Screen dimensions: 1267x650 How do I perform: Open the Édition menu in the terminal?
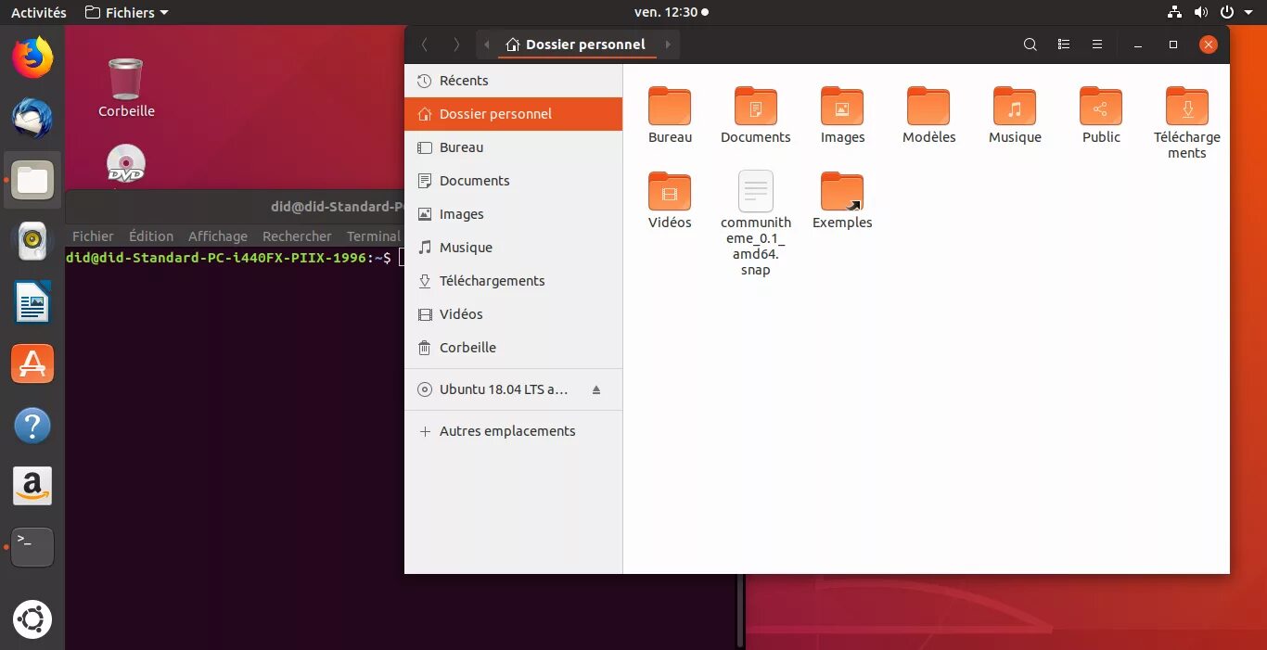click(x=151, y=236)
